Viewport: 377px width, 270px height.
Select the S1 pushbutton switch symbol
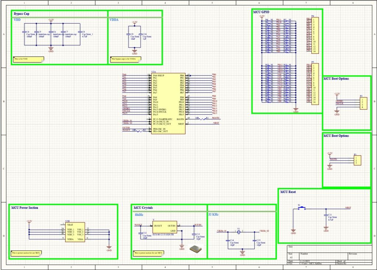pyautogui.click(x=302, y=208)
